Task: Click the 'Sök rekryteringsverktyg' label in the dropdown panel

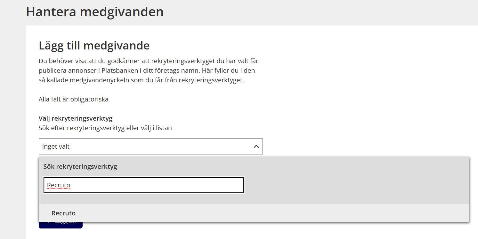Action: [80, 167]
